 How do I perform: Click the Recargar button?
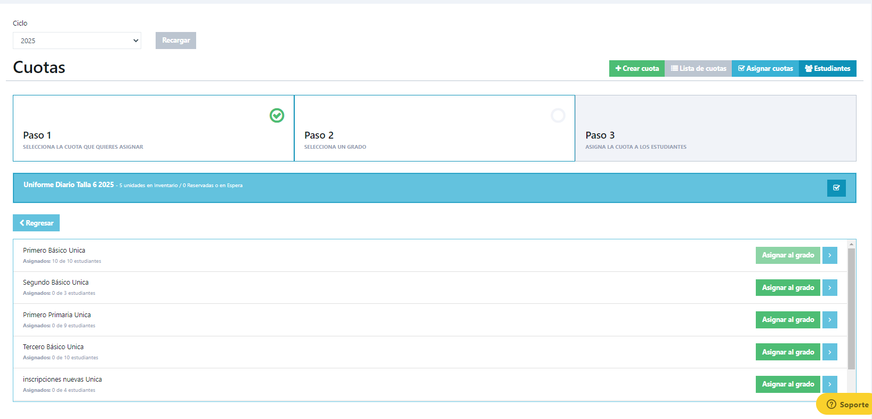click(176, 41)
